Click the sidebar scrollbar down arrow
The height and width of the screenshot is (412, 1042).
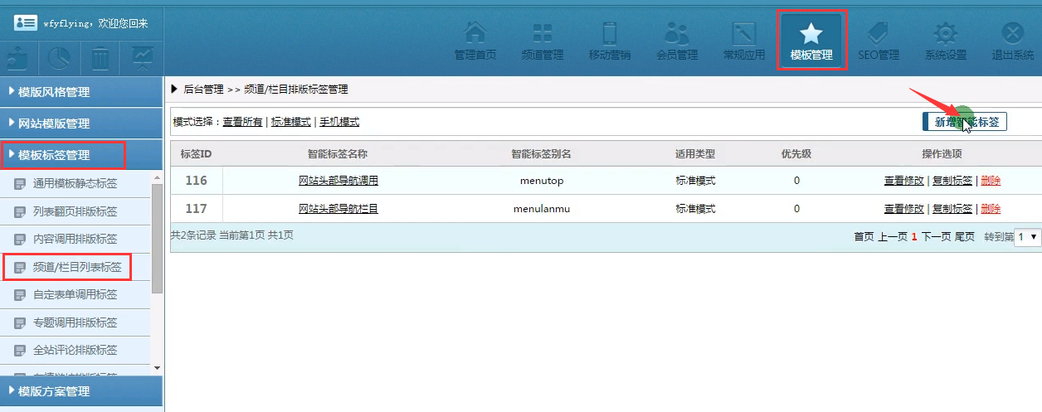pyautogui.click(x=157, y=367)
